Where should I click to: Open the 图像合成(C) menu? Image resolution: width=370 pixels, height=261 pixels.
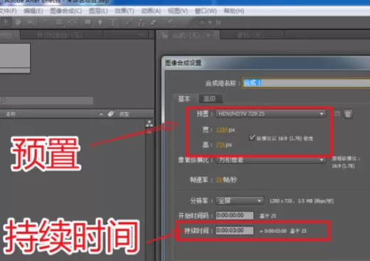(65, 11)
